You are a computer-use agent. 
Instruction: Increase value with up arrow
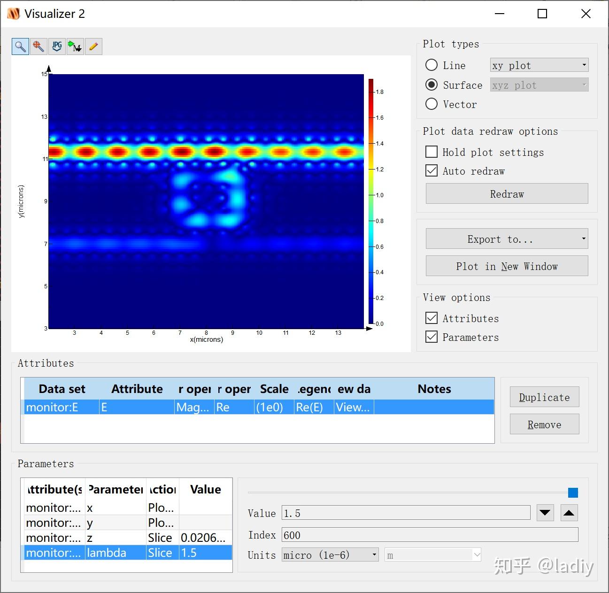(569, 513)
